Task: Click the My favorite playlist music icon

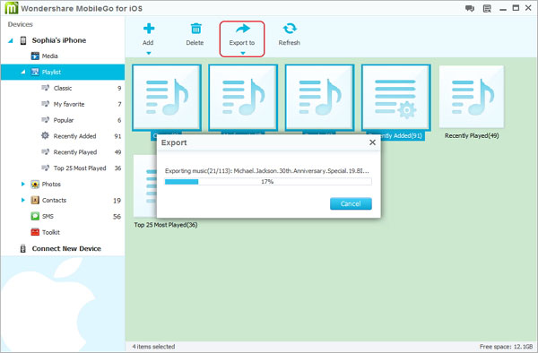Action: [x=45, y=104]
